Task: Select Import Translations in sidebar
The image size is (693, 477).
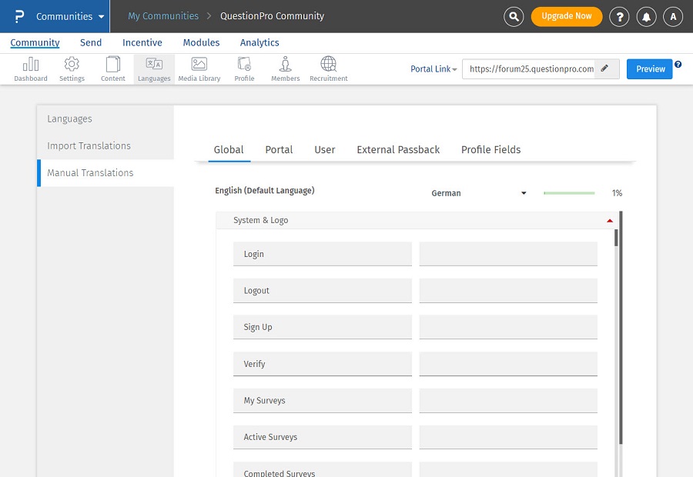Action: coord(89,145)
